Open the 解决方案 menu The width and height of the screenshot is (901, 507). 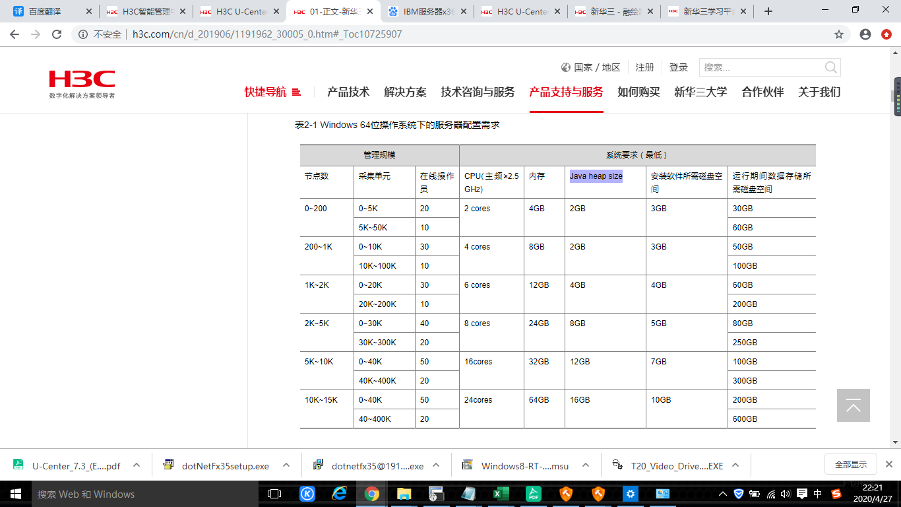coord(405,92)
